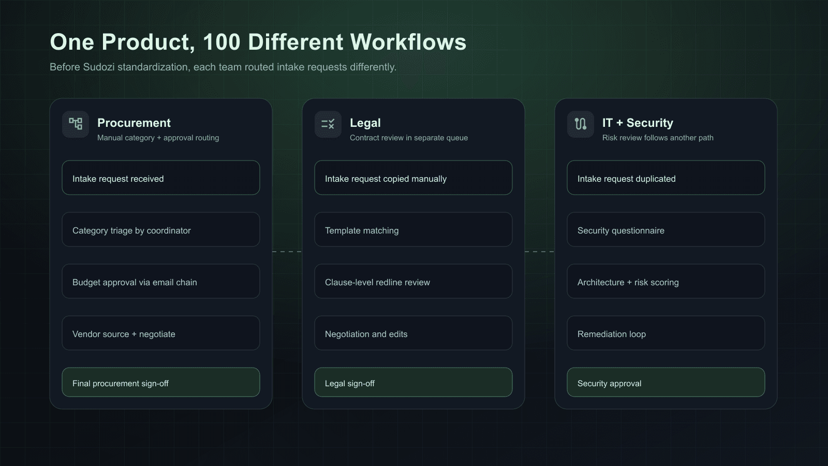Click the slide title "One Product, 100 Different Workflows"
This screenshot has height=466, width=828.
coord(258,42)
